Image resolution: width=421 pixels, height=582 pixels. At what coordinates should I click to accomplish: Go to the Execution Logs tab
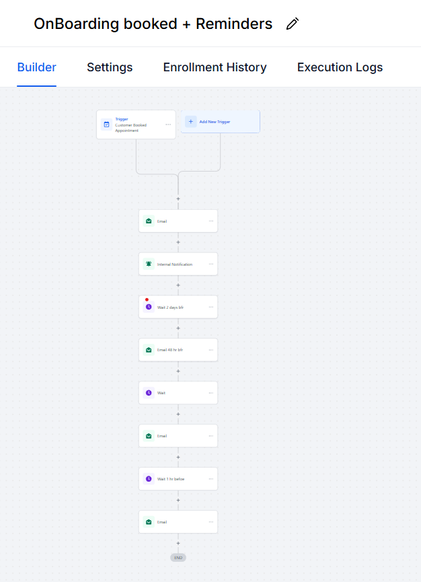pos(340,67)
